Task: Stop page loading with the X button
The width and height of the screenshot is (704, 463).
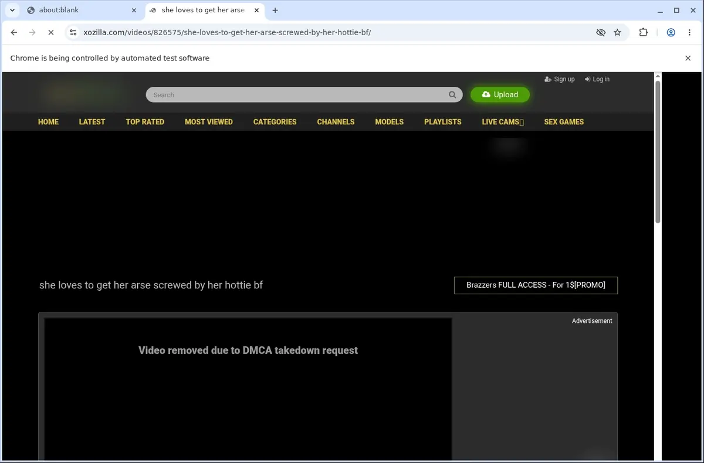Action: pos(51,33)
